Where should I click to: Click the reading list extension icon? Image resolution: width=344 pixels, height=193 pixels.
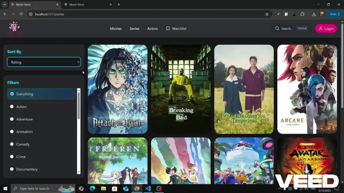[286, 14]
